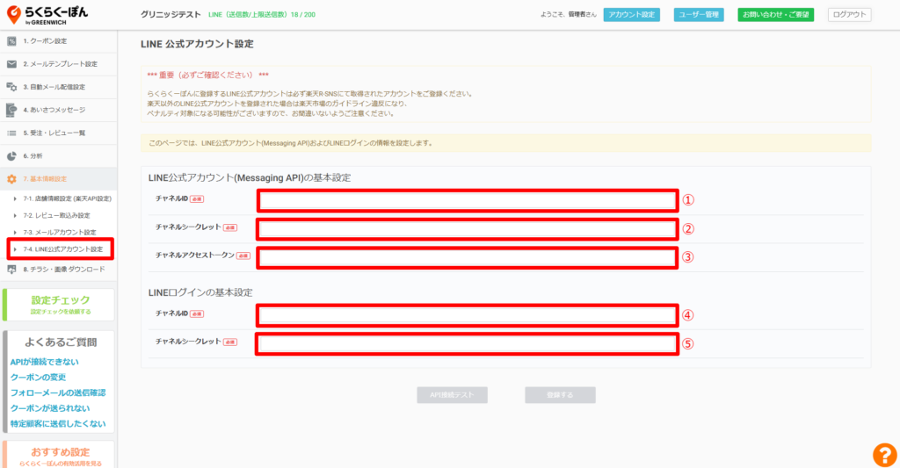Click the ログアウト button
This screenshot has width=900, height=468.
(850, 14)
